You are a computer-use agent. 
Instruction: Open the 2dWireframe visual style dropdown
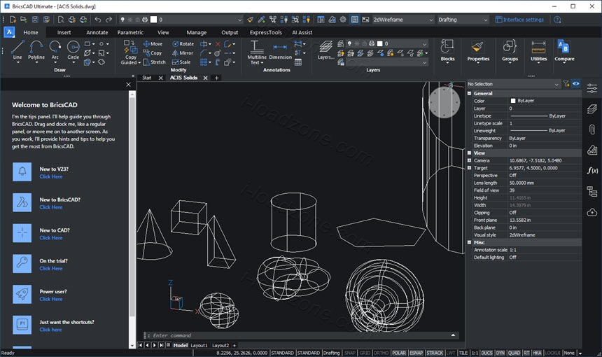pyautogui.click(x=403, y=20)
